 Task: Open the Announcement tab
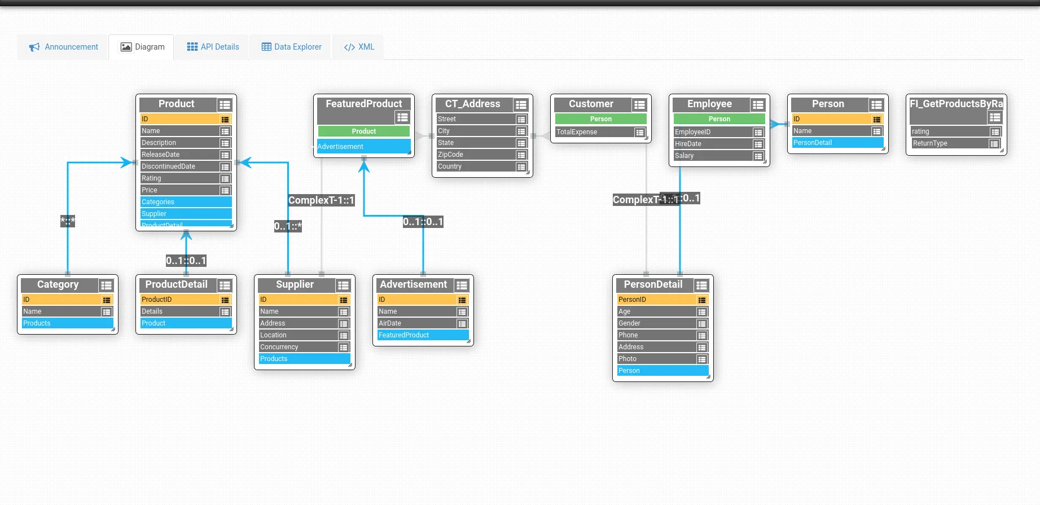coord(63,47)
